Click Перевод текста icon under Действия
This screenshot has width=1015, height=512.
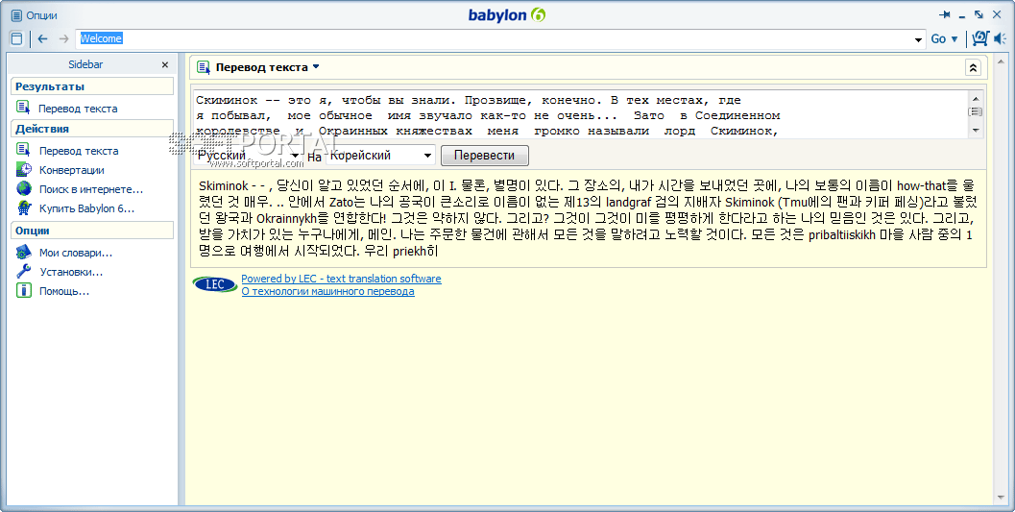[23, 150]
